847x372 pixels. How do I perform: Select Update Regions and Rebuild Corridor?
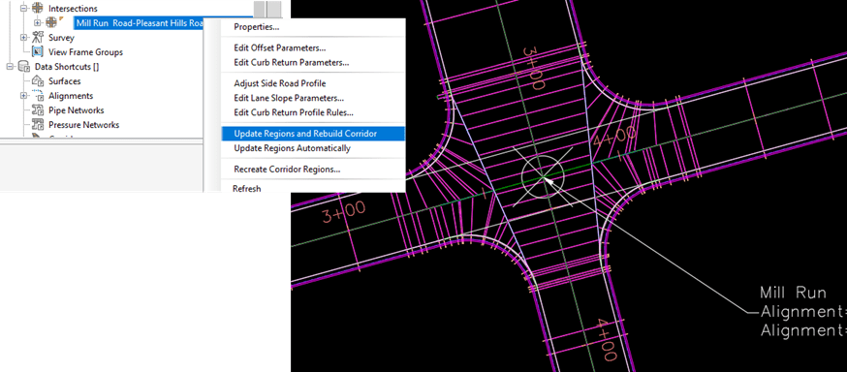(x=313, y=134)
